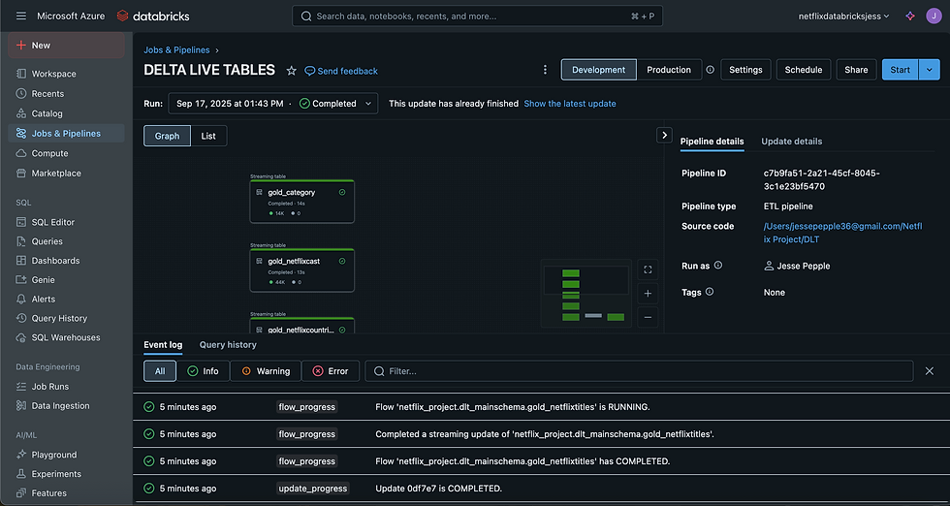Filter event log by Error
Image resolution: width=950 pixels, height=506 pixels.
[x=330, y=370]
